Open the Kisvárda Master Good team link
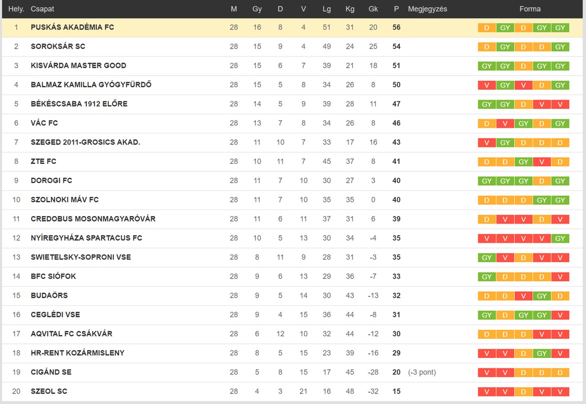 pos(79,66)
